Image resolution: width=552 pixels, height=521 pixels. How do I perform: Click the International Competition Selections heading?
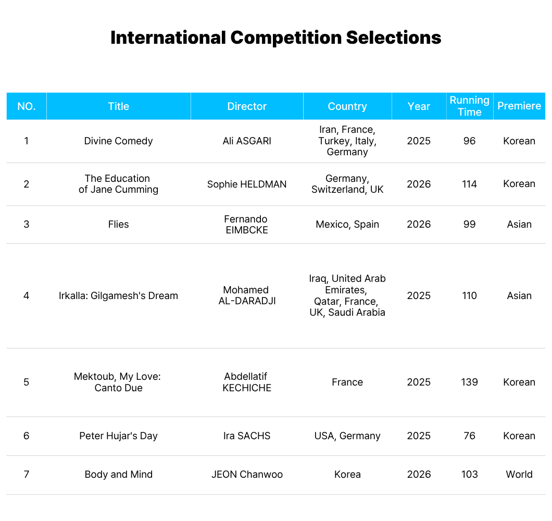tap(275, 38)
